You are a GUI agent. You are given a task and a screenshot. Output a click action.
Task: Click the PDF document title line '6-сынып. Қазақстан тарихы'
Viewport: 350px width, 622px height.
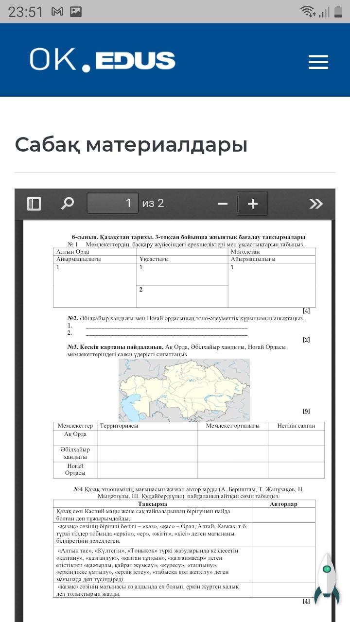pos(189,238)
